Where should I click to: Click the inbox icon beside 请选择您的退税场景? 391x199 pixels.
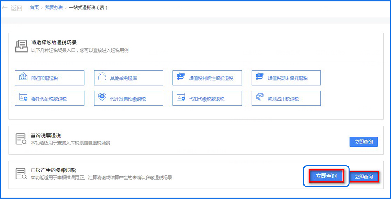pyautogui.click(x=21, y=46)
